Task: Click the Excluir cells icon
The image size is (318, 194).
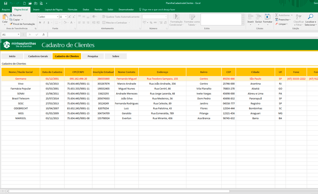Action: click(259, 17)
